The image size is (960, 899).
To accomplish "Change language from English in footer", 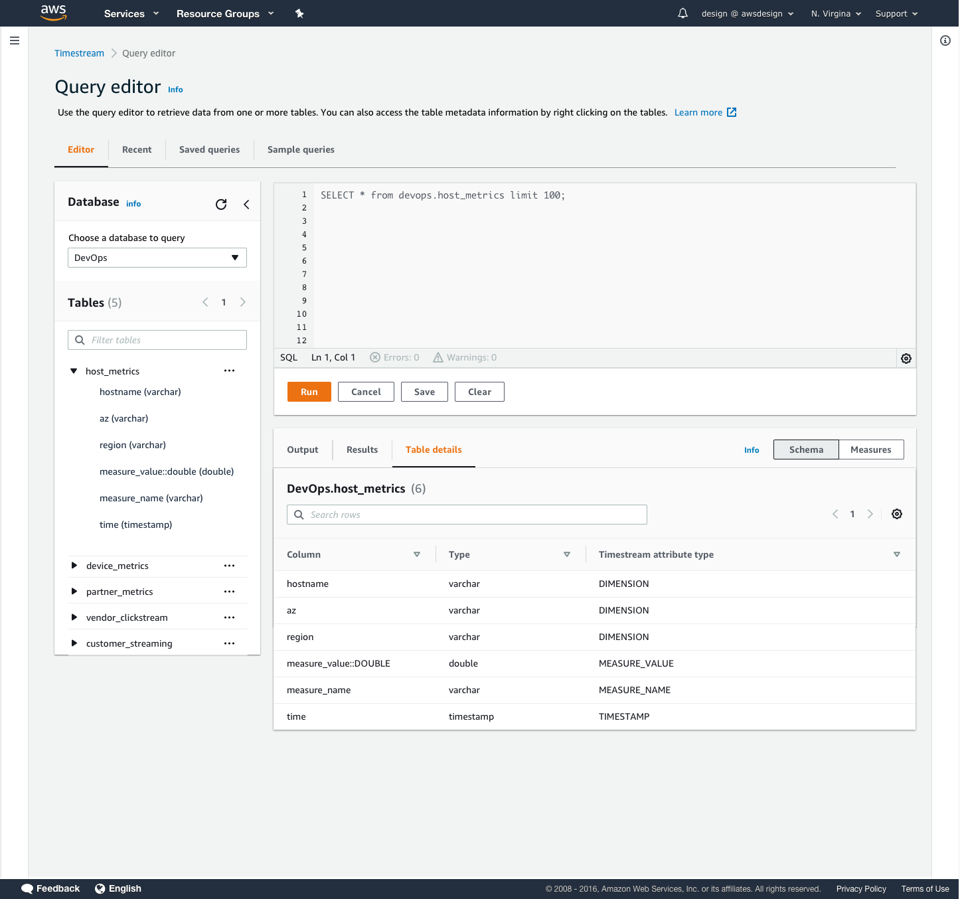I will [118, 888].
